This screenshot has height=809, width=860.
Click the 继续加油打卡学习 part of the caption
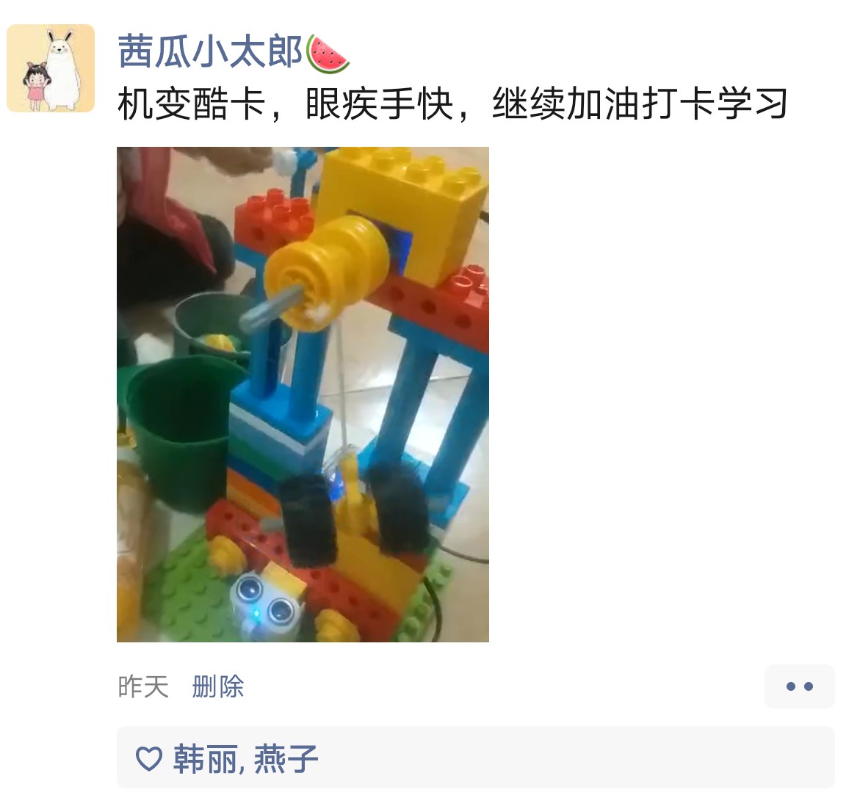coord(640,104)
